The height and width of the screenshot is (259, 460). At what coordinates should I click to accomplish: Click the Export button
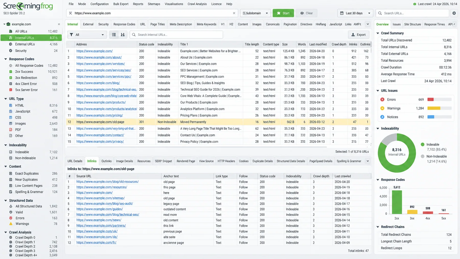[358, 35]
